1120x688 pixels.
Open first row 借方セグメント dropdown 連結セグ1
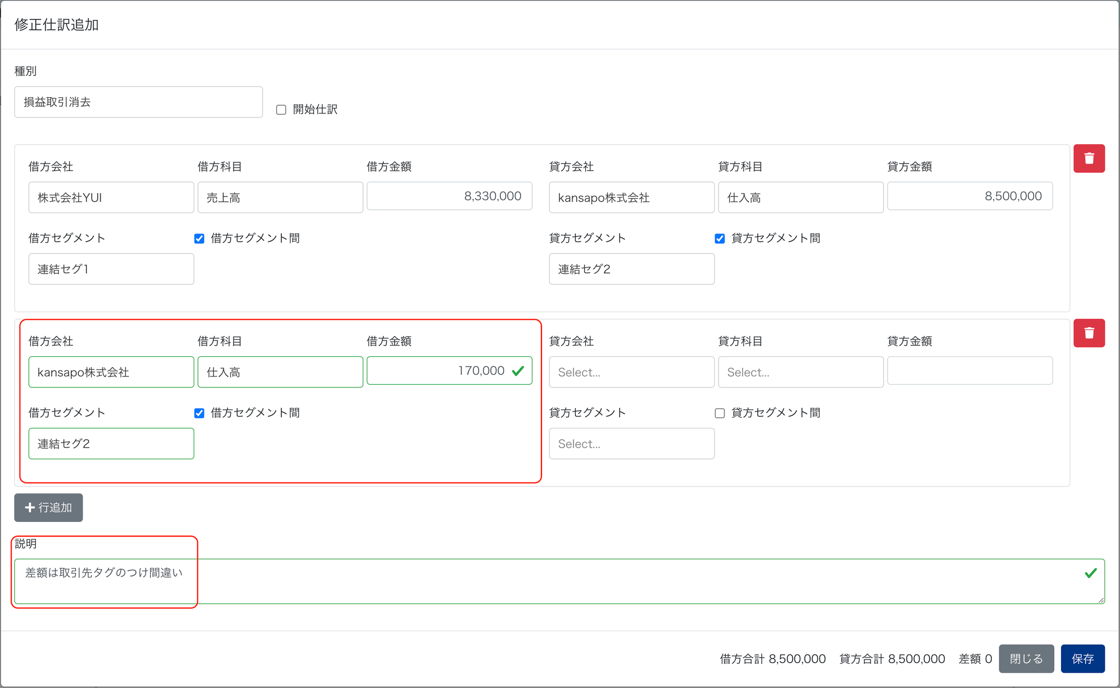[111, 269]
